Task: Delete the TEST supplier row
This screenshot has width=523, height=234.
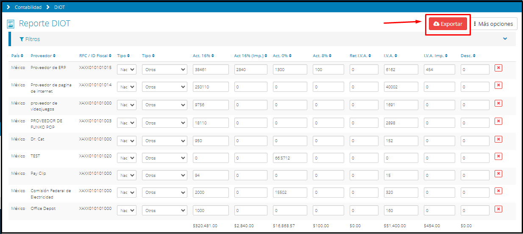Action: point(498,157)
